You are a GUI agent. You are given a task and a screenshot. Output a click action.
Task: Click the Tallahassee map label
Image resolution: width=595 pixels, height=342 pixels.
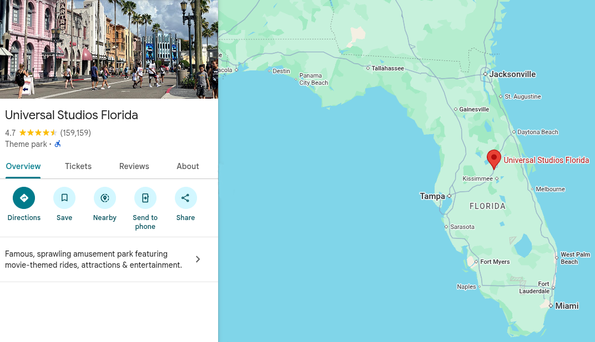(387, 68)
